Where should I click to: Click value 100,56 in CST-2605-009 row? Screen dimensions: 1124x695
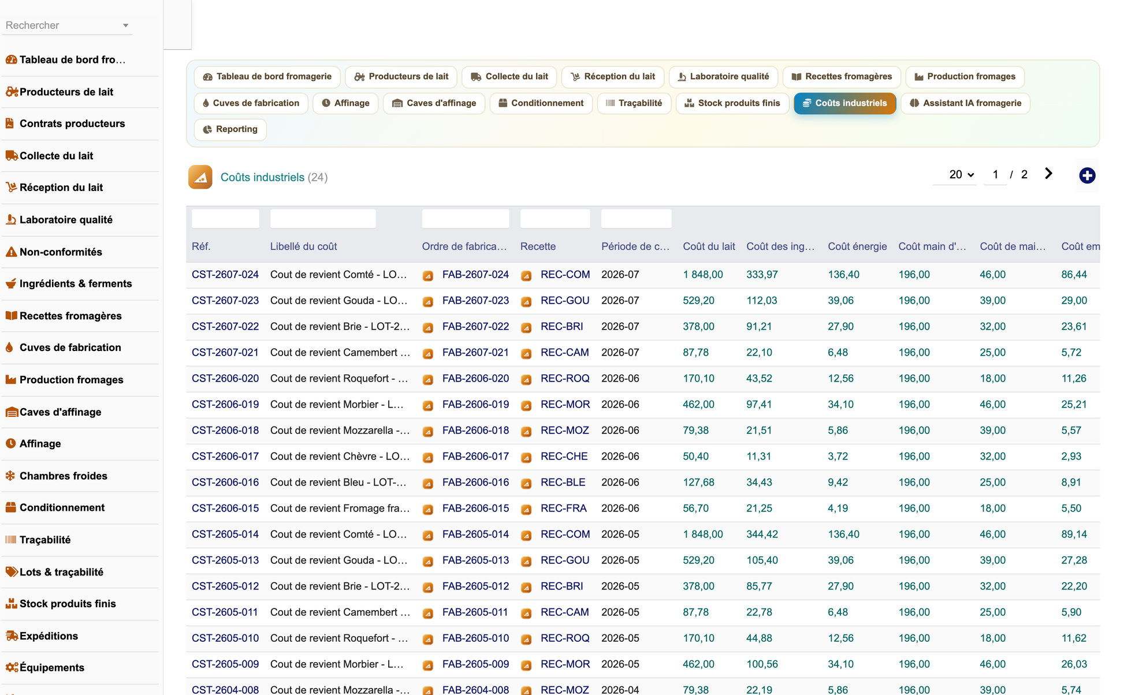point(762,664)
